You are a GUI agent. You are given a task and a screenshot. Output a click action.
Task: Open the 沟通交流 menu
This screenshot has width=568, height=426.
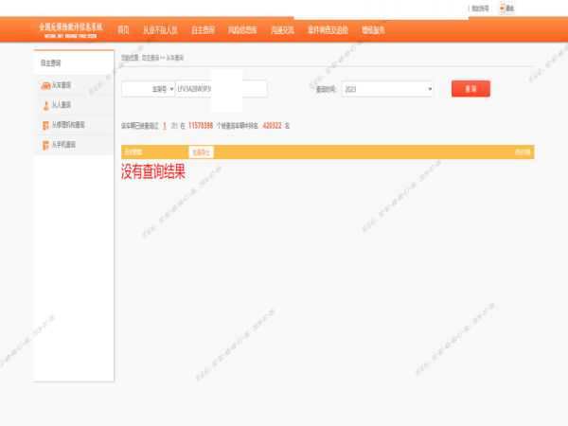282,30
